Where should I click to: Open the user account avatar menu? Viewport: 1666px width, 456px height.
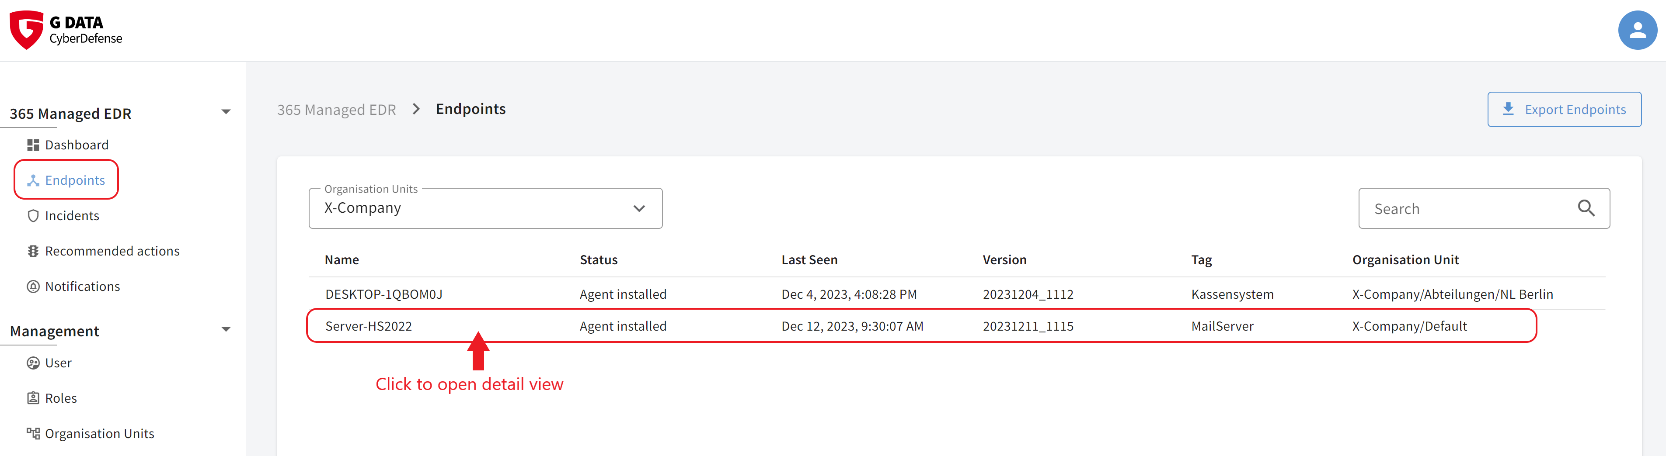tap(1636, 30)
